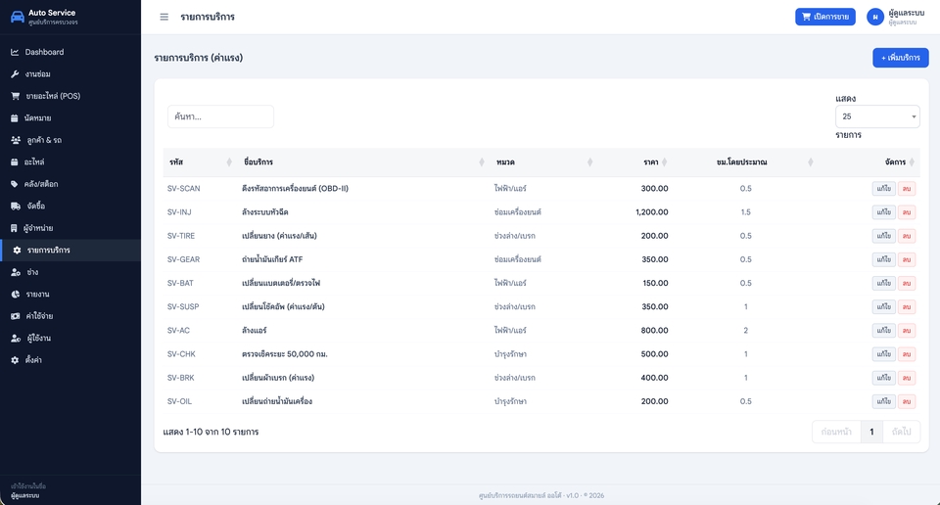
Task: Toggle the hamburger sidebar menu icon
Action: tap(164, 17)
